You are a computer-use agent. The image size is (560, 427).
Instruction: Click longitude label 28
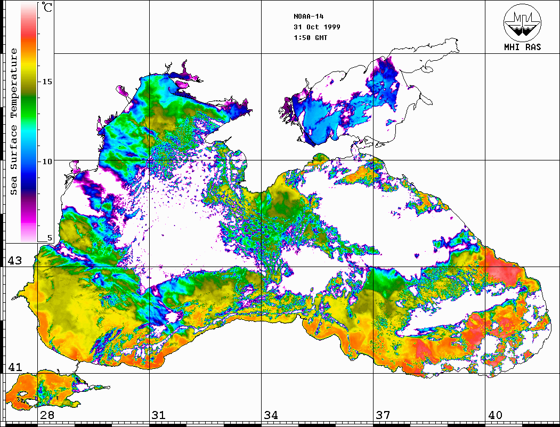pyautogui.click(x=47, y=415)
